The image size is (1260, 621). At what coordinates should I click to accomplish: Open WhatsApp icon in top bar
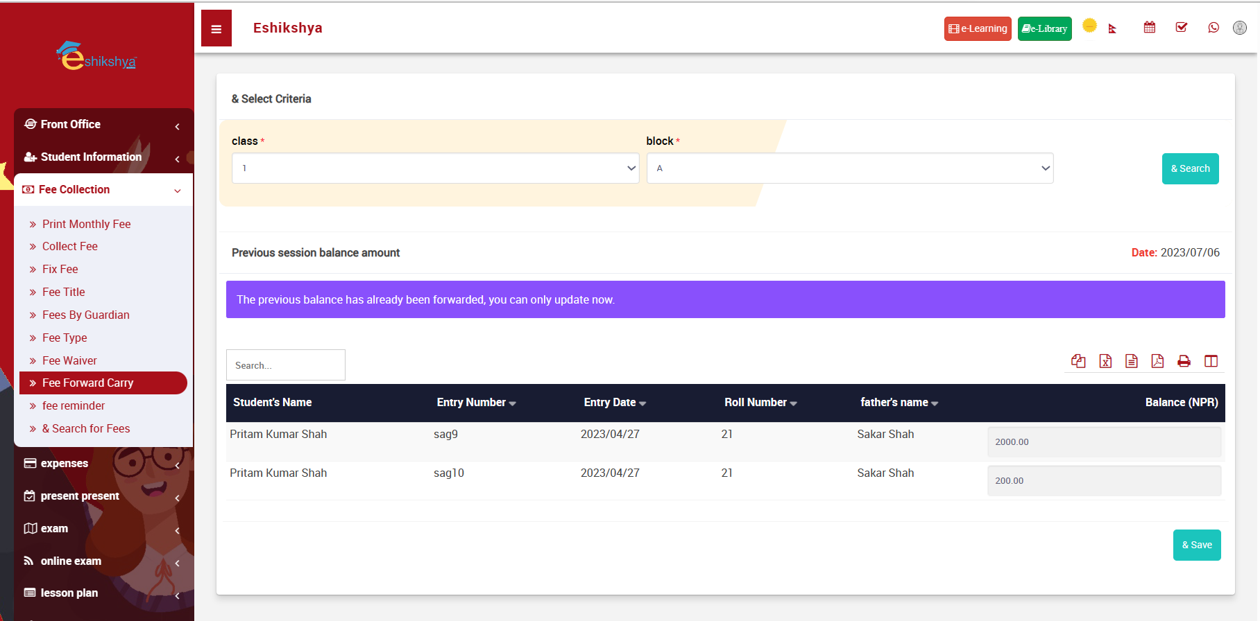(x=1214, y=28)
